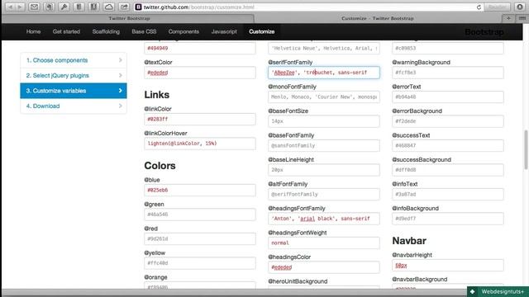
Task: Click the "Links" section heading
Action: click(156, 95)
